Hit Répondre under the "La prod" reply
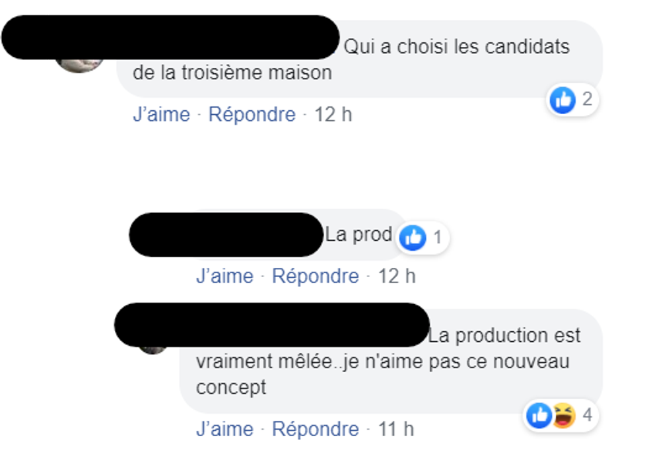This screenshot has height=452, width=647. (x=315, y=276)
